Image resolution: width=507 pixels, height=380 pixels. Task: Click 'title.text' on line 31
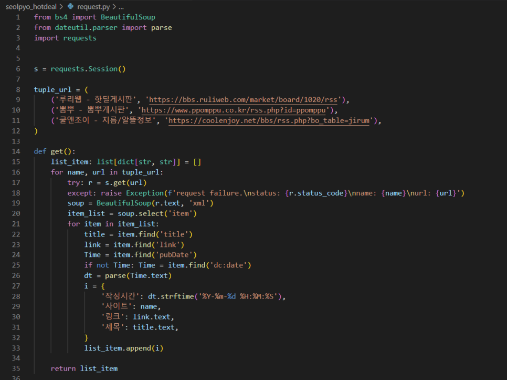pyautogui.click(x=154, y=327)
